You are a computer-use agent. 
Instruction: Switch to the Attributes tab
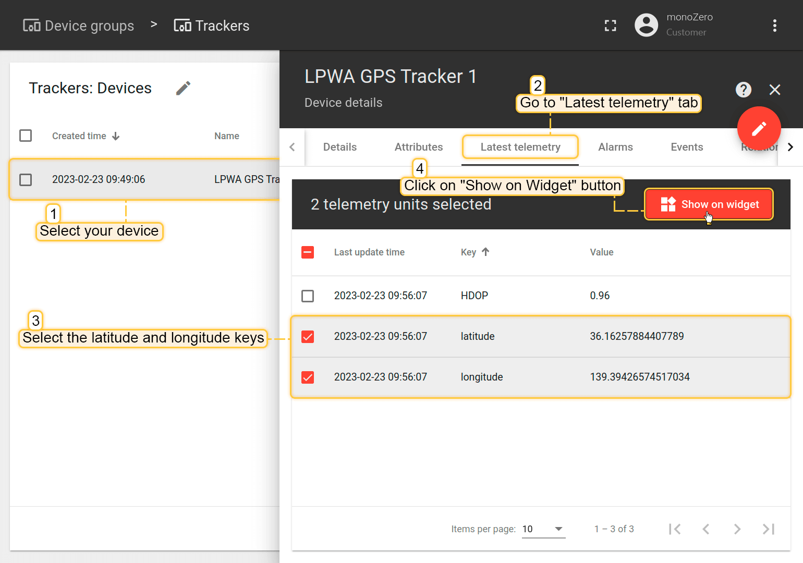click(418, 147)
